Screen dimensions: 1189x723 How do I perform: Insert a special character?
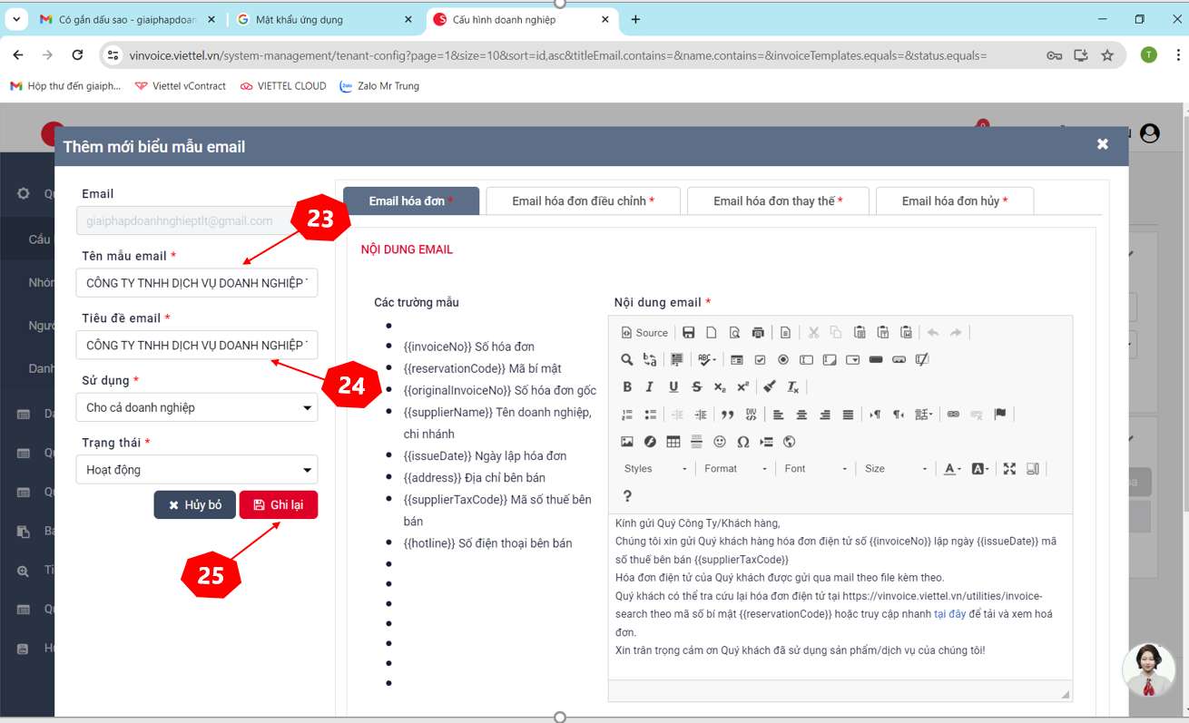point(743,442)
